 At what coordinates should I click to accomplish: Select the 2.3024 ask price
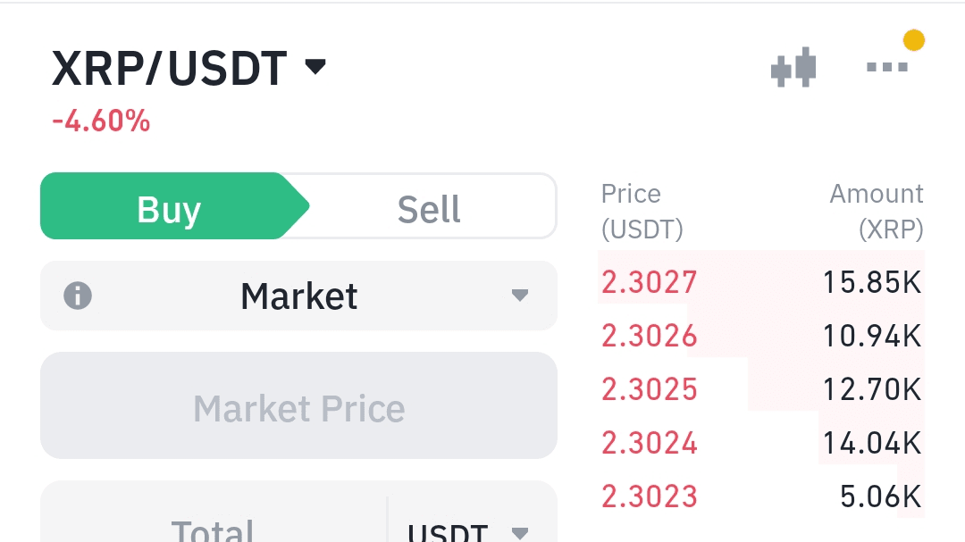coord(650,443)
